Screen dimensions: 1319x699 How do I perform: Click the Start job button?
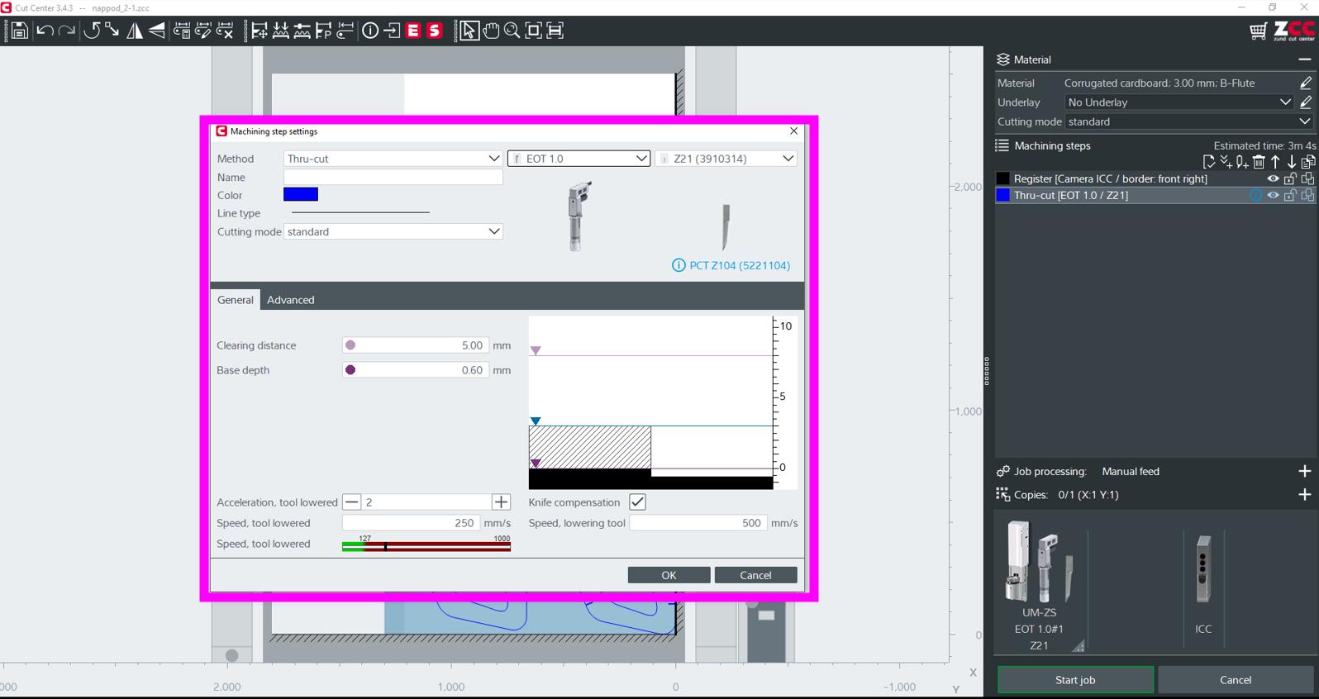tap(1075, 680)
